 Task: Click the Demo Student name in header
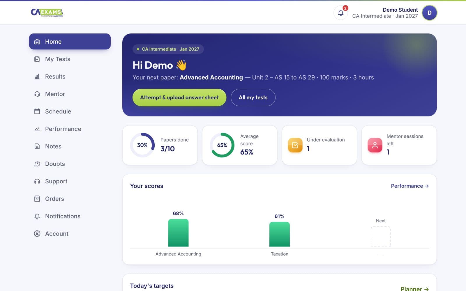pos(400,10)
